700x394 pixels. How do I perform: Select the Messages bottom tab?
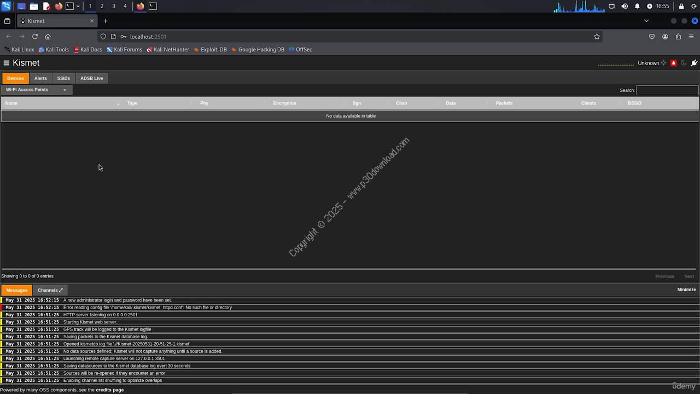click(16, 291)
